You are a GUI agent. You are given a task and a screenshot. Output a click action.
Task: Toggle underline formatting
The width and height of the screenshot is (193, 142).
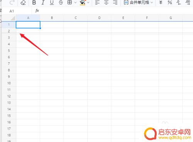pos(52,2)
